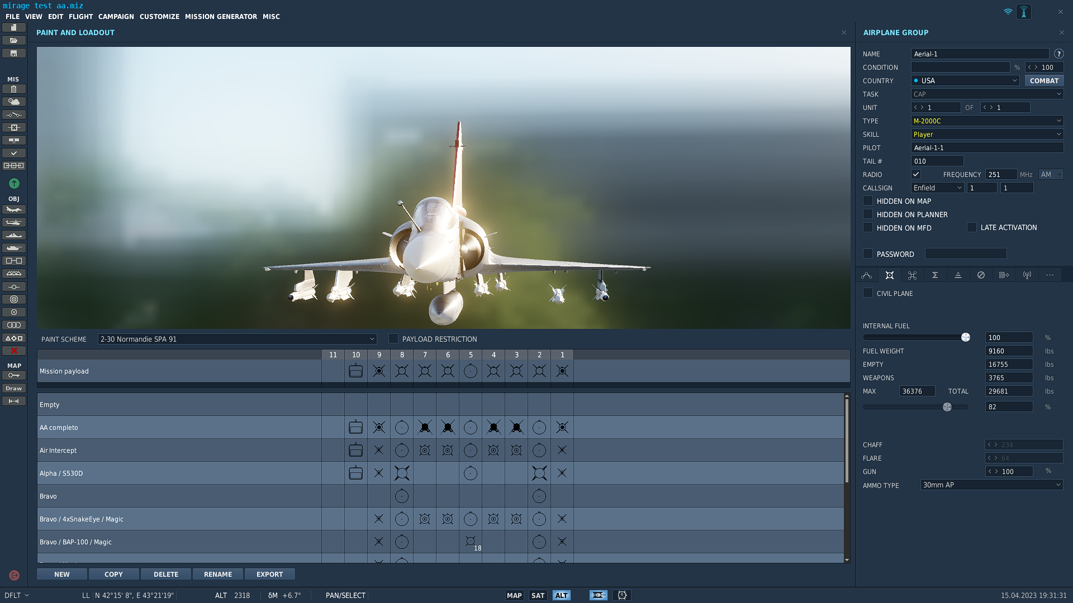Open the MISSION GENERATOR menu
This screenshot has height=603, width=1073.
[221, 17]
